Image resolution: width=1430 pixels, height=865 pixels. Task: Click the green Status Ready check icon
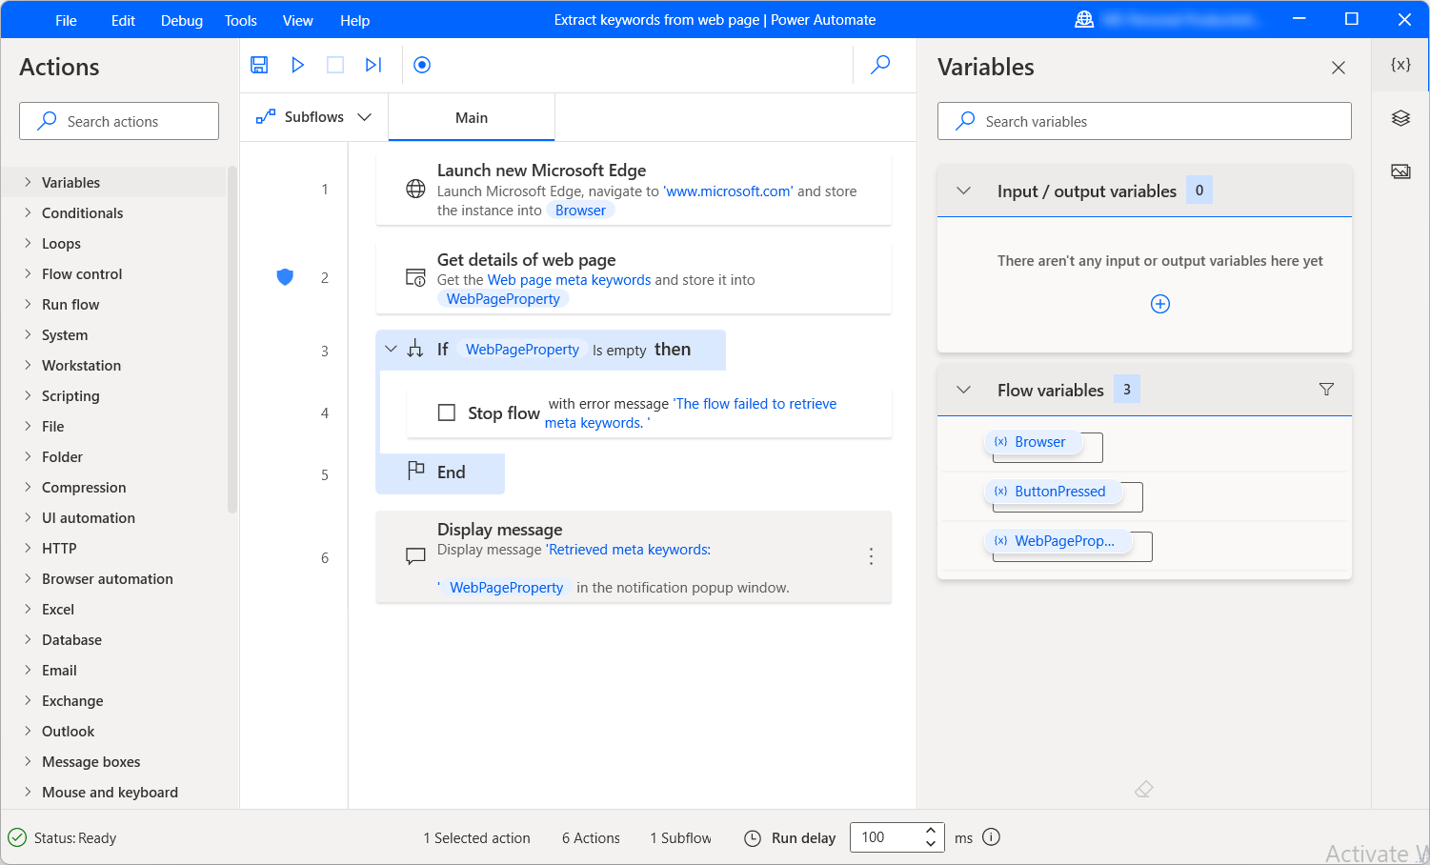tap(17, 838)
